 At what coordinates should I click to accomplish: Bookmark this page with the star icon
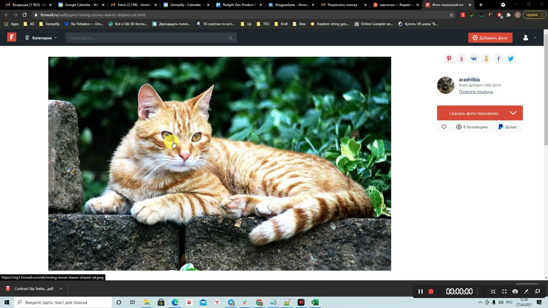451,15
